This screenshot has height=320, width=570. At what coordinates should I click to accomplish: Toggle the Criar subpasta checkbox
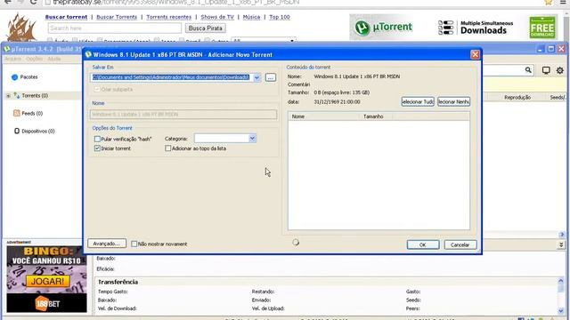point(97,89)
